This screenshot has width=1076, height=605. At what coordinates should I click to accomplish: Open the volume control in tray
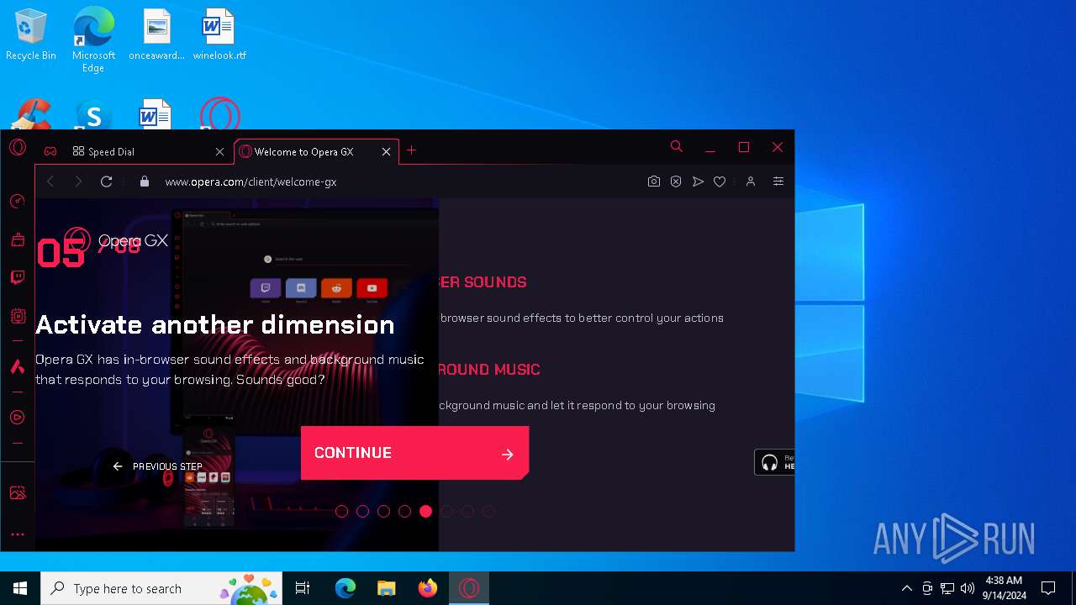click(x=968, y=588)
